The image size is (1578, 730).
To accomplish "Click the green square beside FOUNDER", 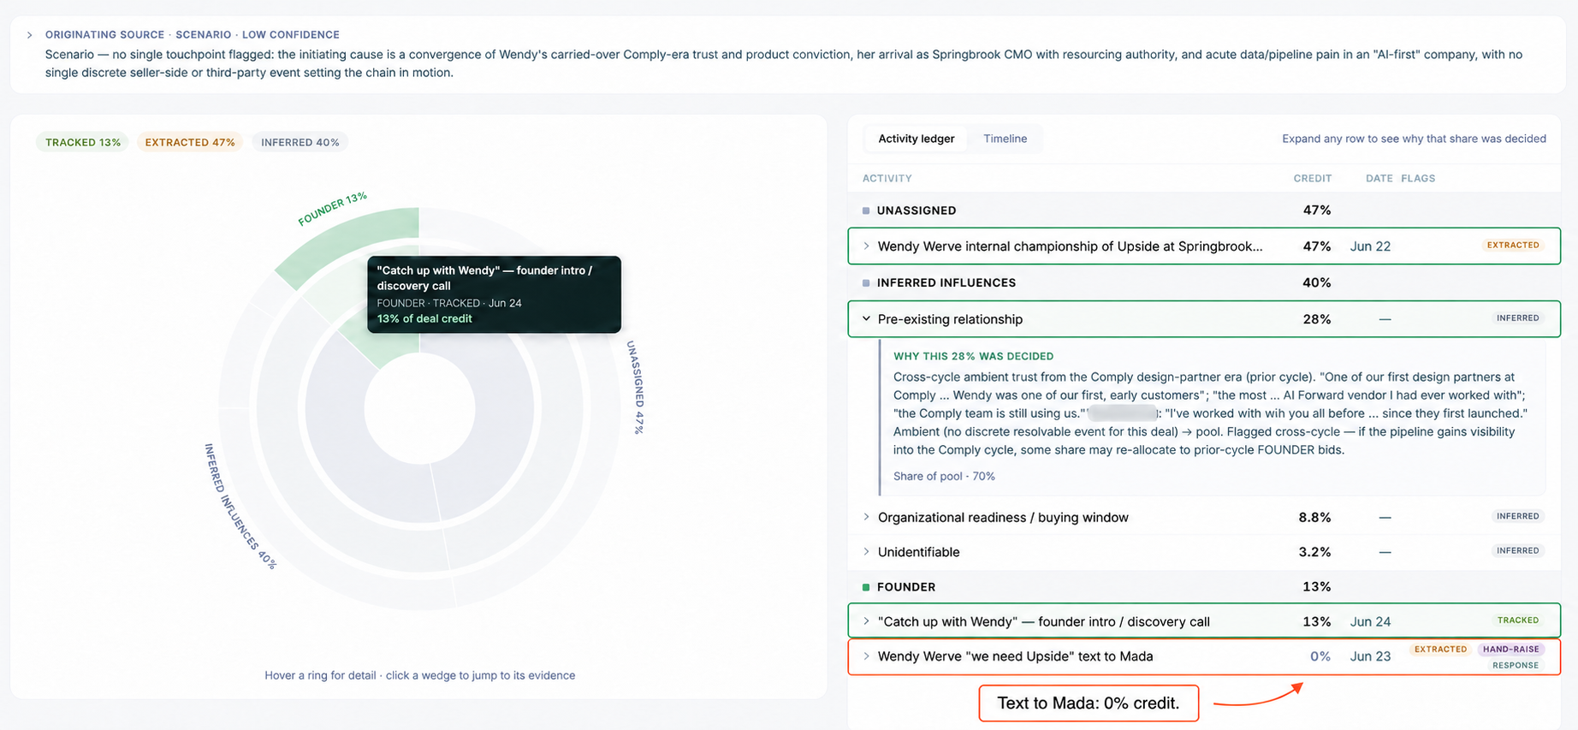I will tap(866, 587).
